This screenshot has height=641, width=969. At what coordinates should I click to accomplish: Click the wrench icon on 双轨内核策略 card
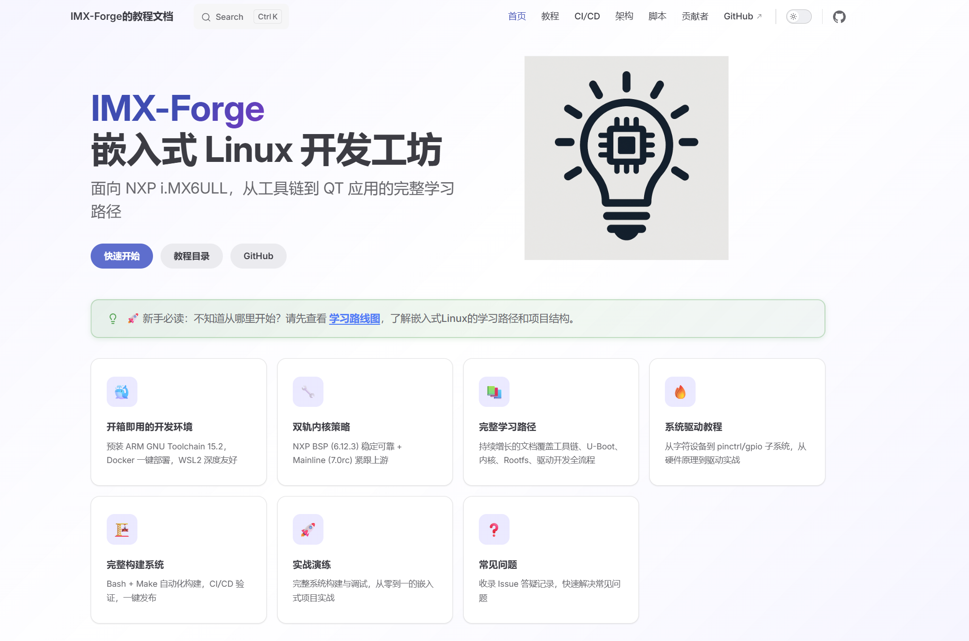[308, 392]
